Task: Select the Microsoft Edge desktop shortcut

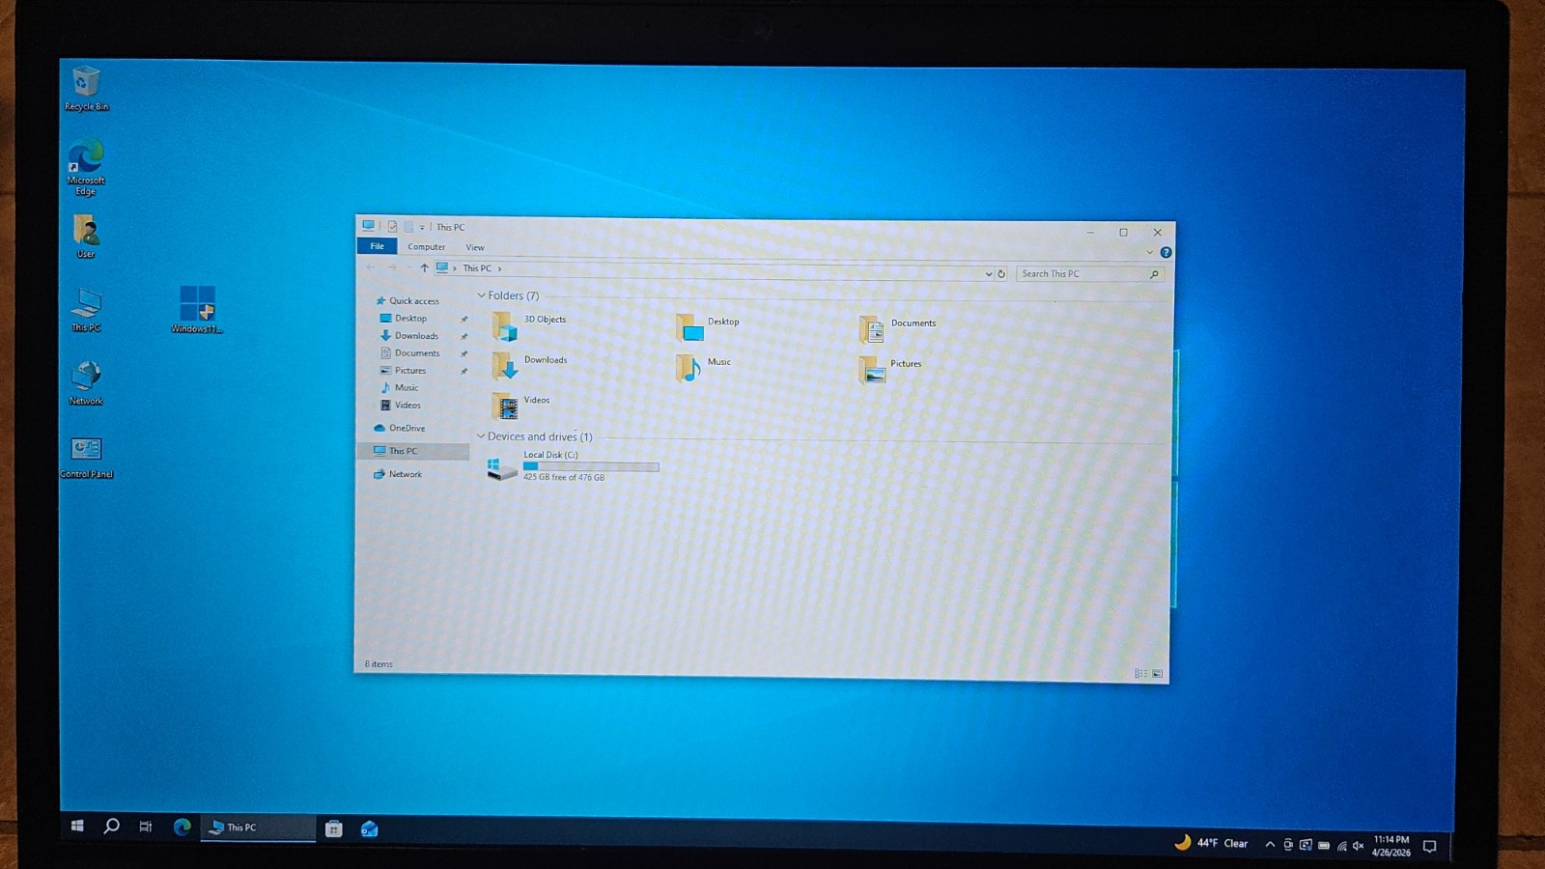Action: pyautogui.click(x=86, y=166)
